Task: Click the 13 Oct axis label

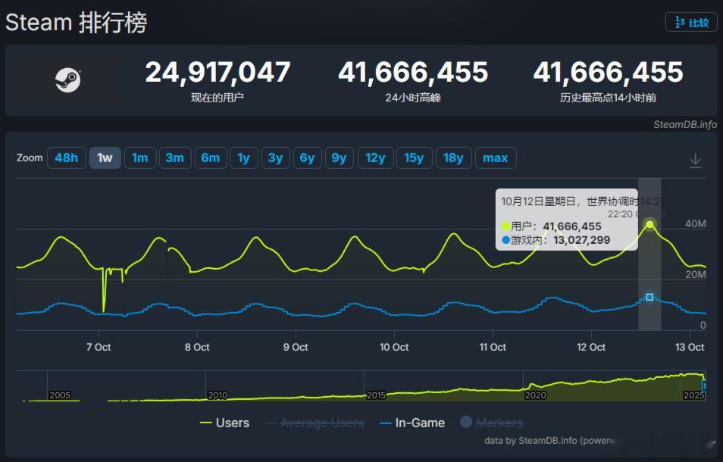Action: click(x=690, y=348)
